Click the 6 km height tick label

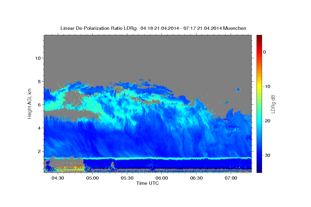pyautogui.click(x=39, y=105)
